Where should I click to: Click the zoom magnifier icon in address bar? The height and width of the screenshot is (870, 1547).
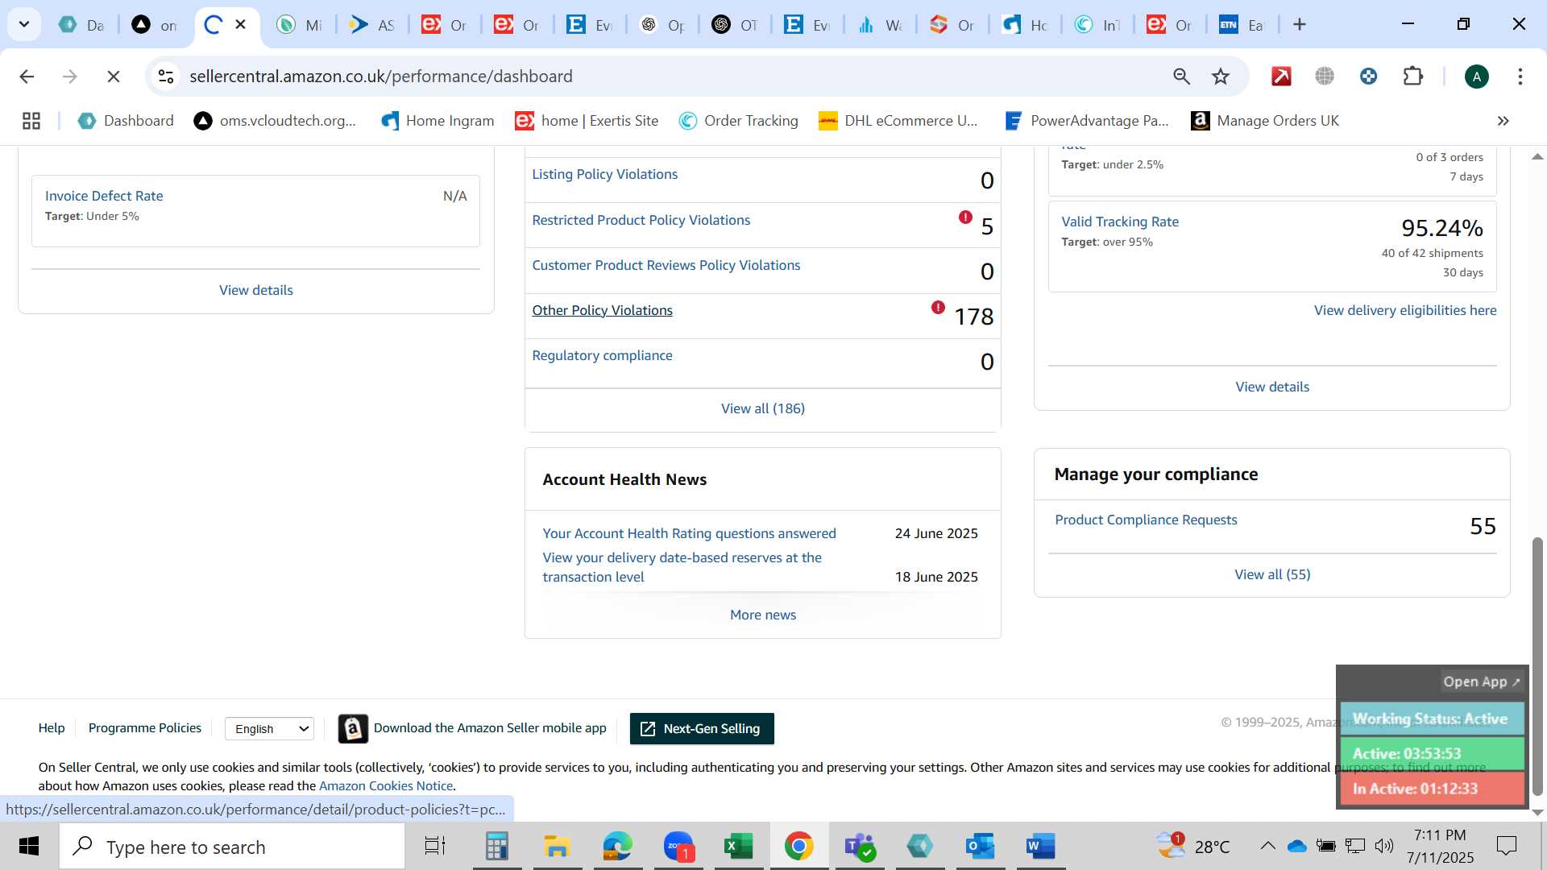(x=1181, y=77)
